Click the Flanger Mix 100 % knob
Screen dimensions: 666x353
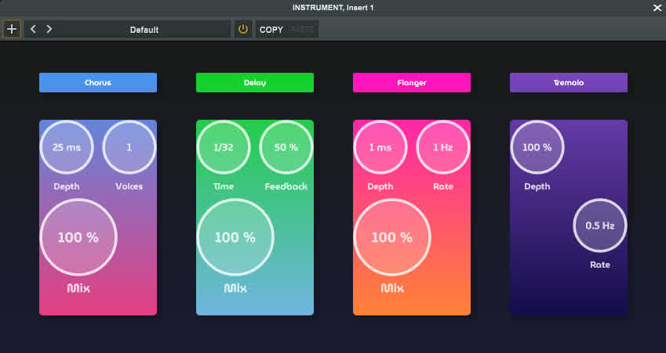pyautogui.click(x=392, y=237)
